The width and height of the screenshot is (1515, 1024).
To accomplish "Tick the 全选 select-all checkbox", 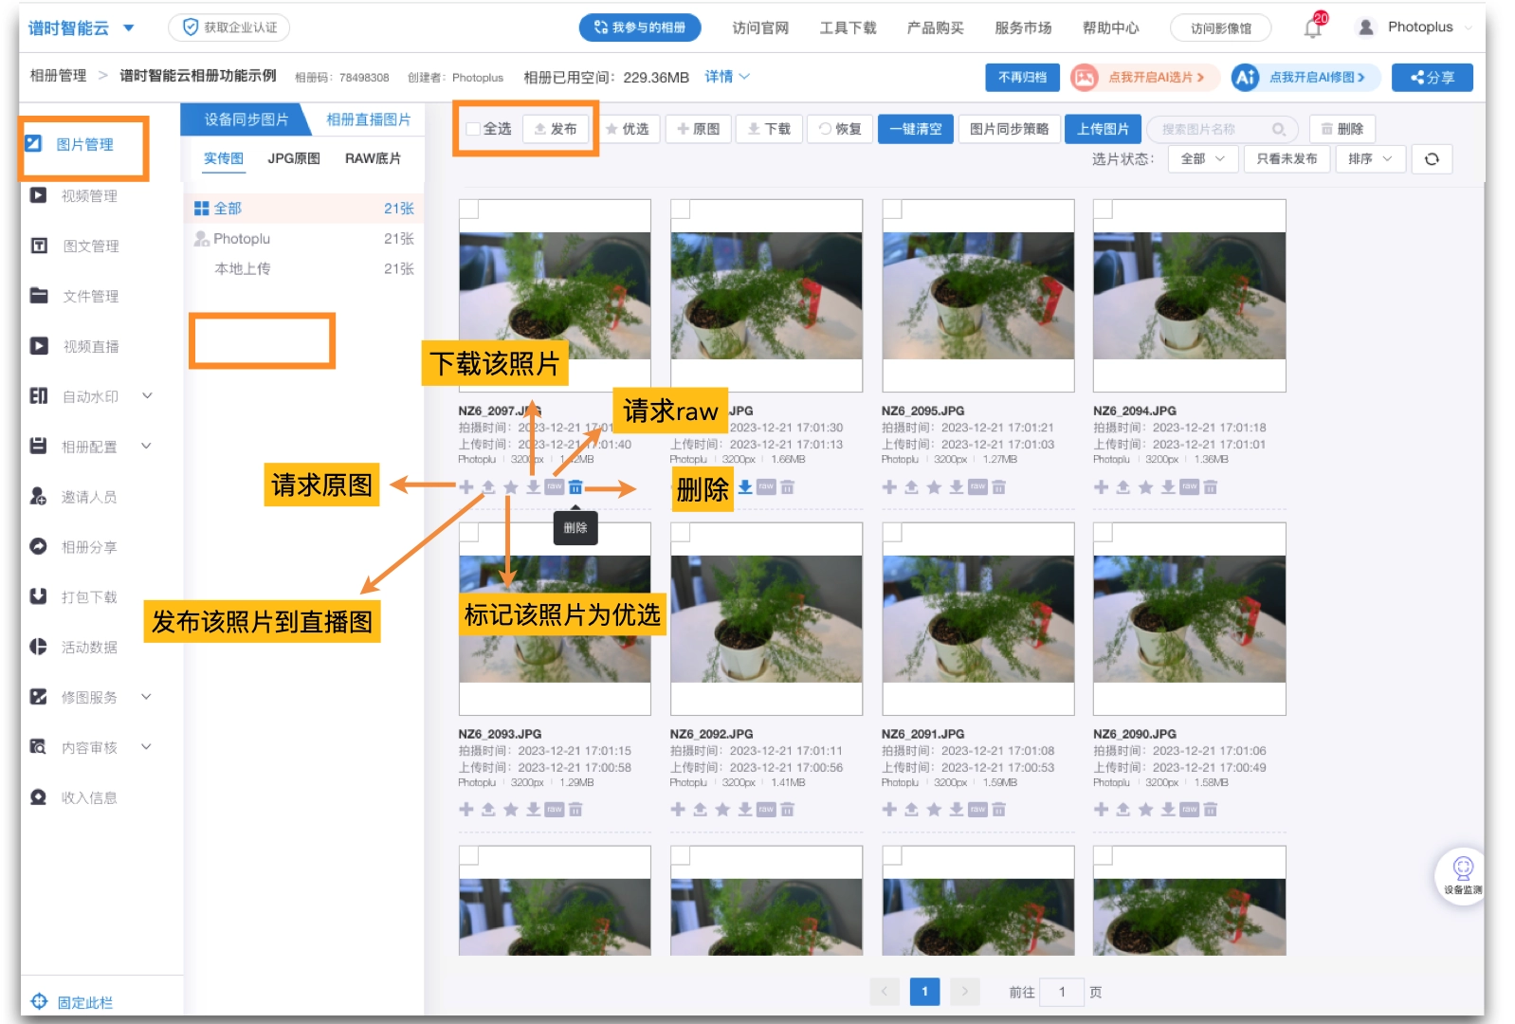I will (x=474, y=129).
